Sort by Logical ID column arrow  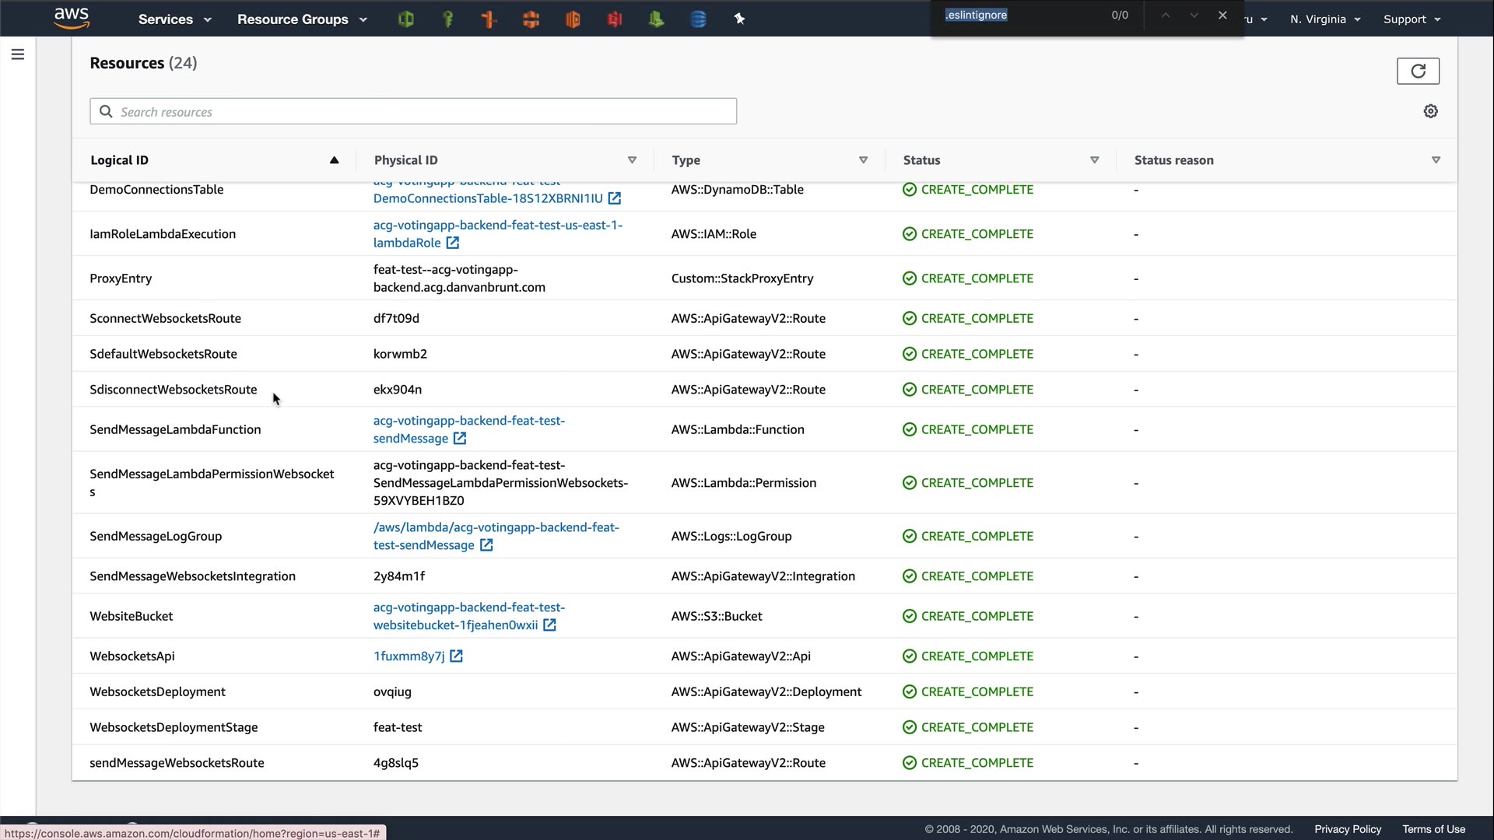point(334,160)
